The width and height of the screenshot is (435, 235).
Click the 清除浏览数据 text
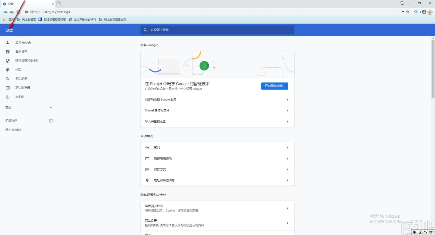(x=154, y=206)
